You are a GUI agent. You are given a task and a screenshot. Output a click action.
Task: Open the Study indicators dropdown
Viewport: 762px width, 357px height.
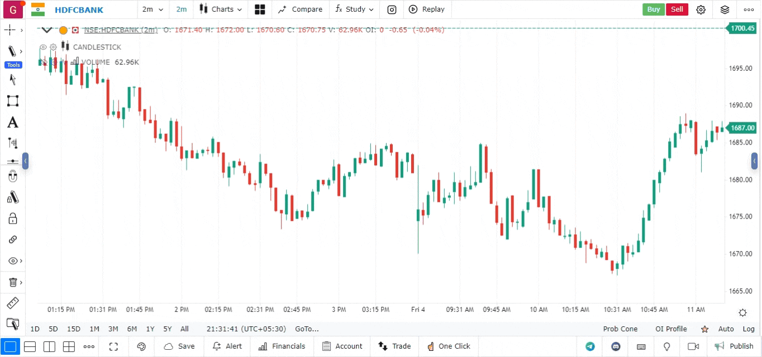354,9
